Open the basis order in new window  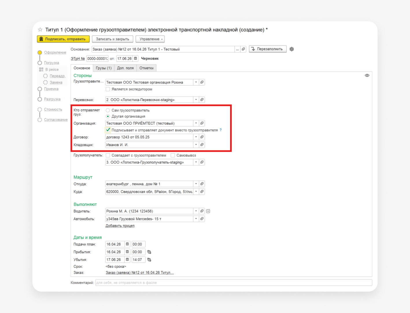(243, 49)
